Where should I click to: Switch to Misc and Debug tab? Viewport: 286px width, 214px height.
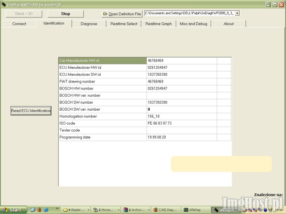click(x=194, y=24)
